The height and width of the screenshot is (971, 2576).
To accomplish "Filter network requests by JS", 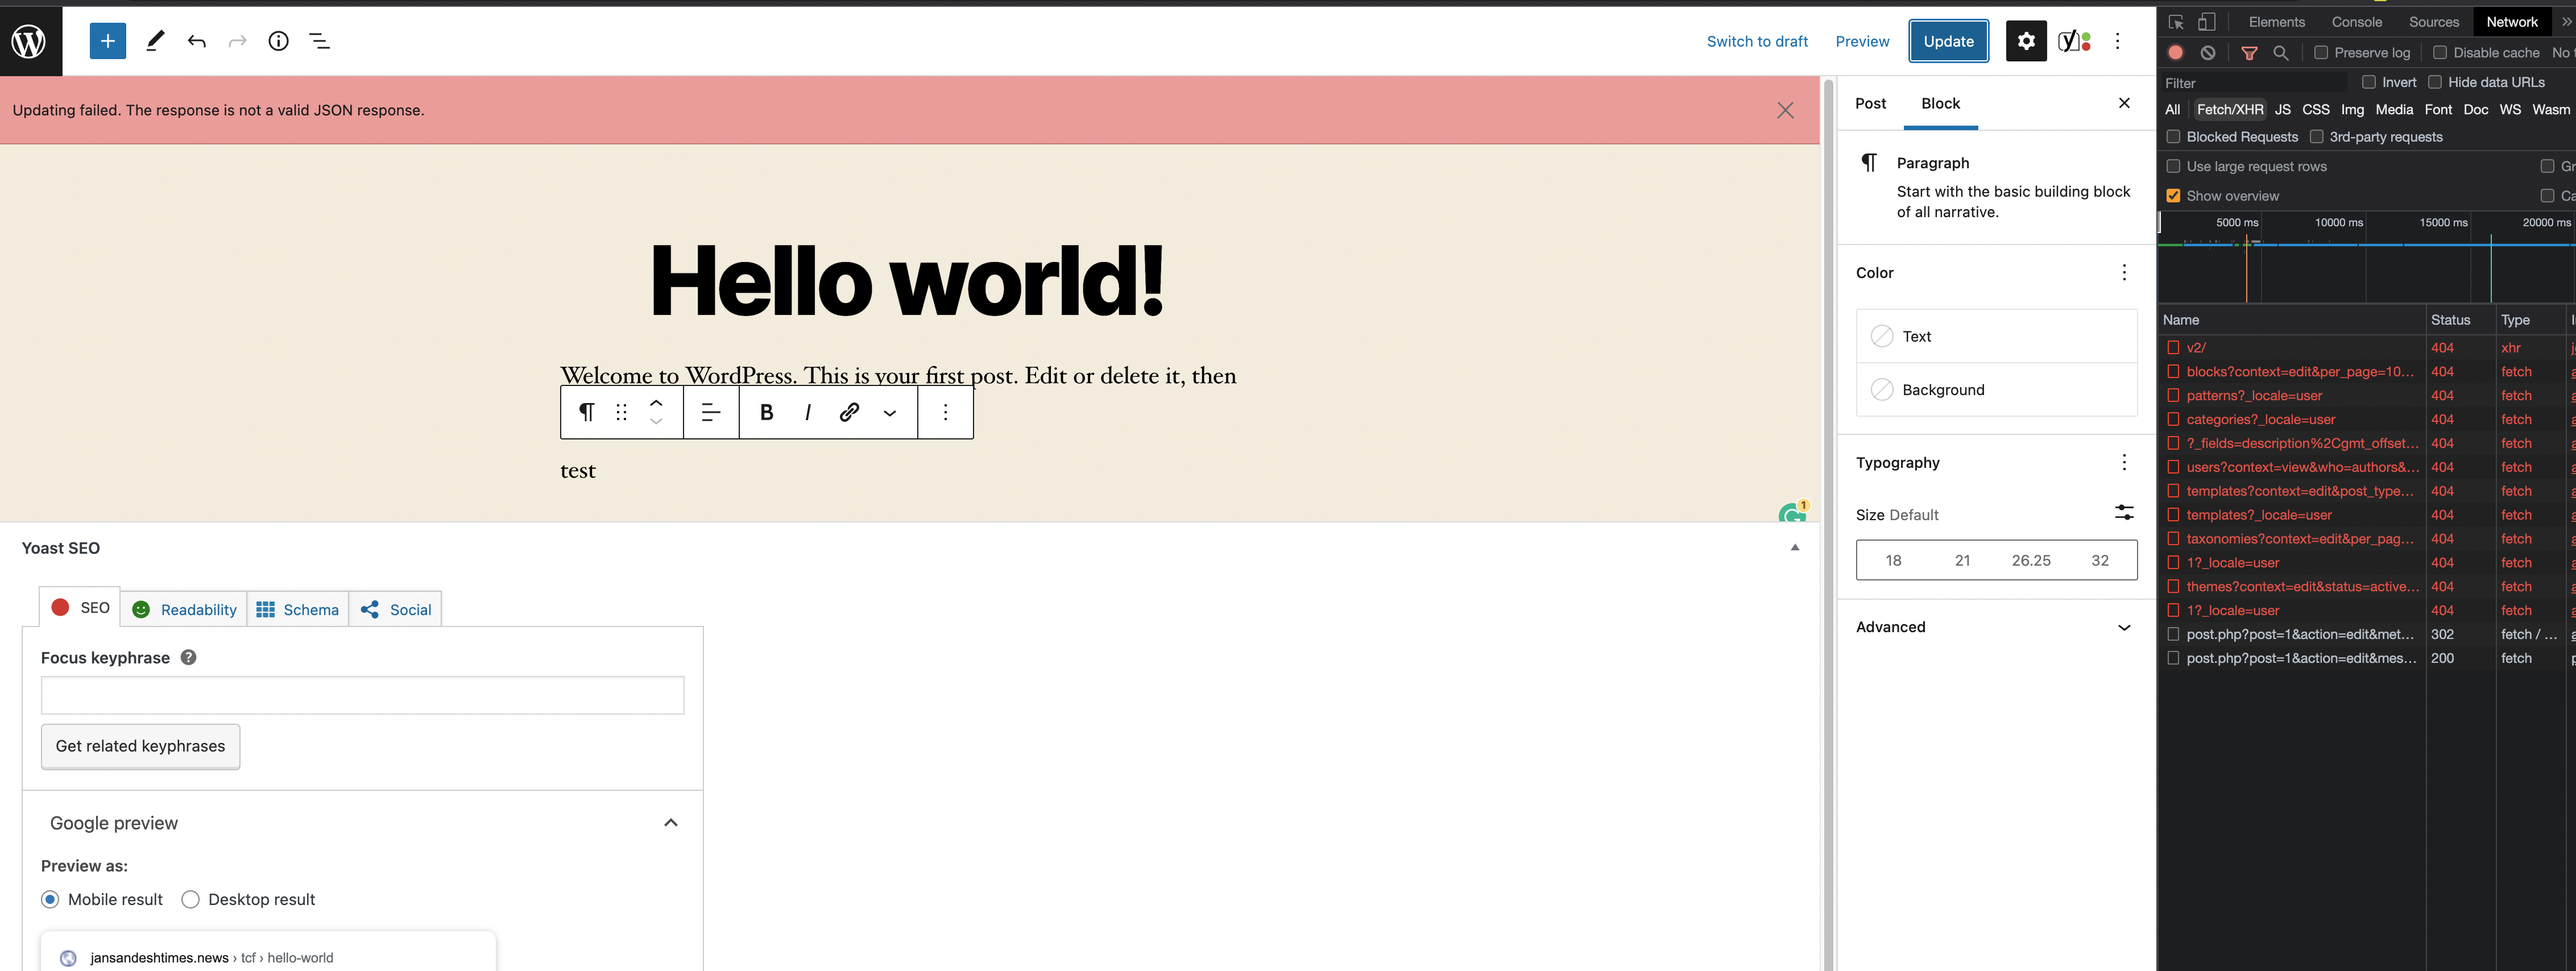I will [x=2282, y=110].
